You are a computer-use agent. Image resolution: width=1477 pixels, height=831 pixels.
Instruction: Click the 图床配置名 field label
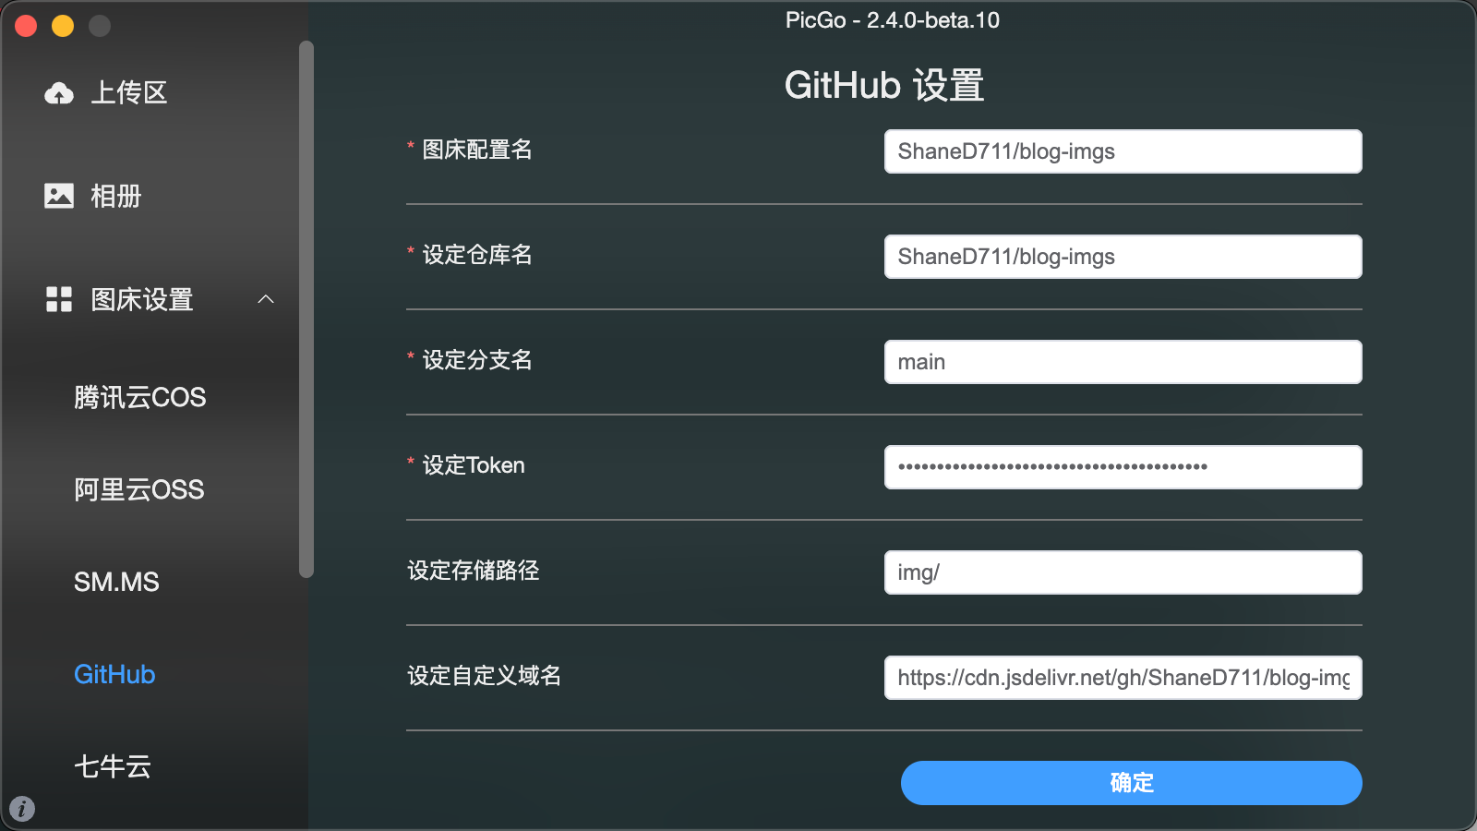[x=477, y=150]
